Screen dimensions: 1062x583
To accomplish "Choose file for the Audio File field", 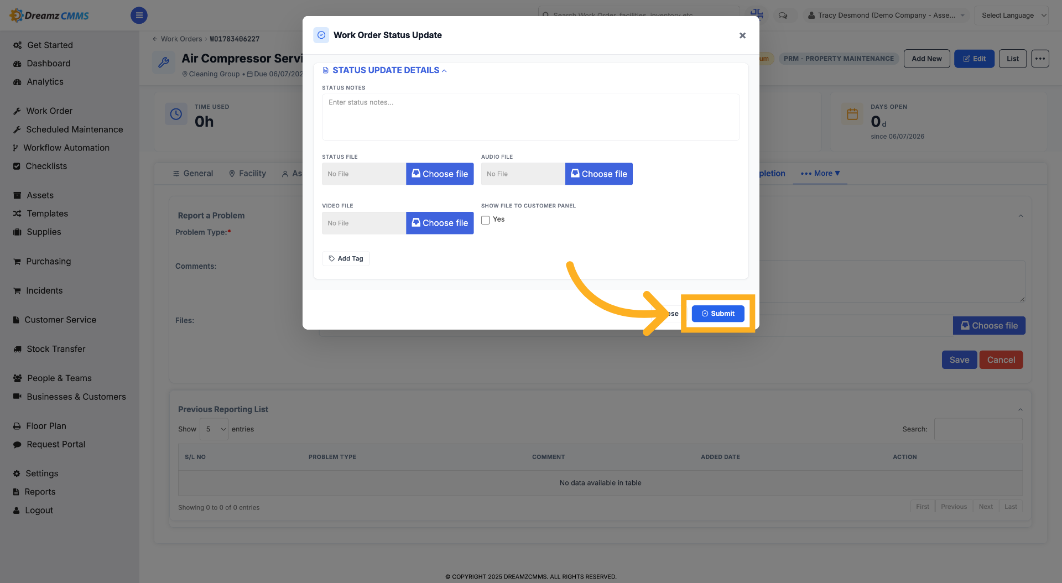I will click(598, 174).
